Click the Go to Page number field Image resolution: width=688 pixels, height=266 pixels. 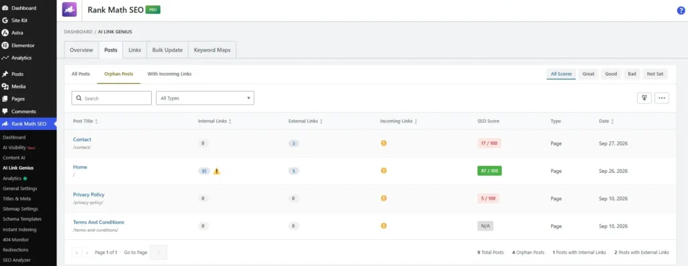click(159, 253)
